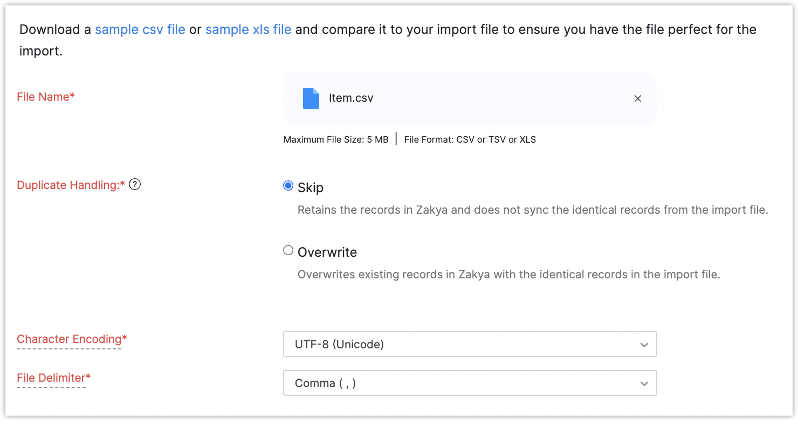Select the Skip radio button
The height and width of the screenshot is (421, 798).
[288, 186]
